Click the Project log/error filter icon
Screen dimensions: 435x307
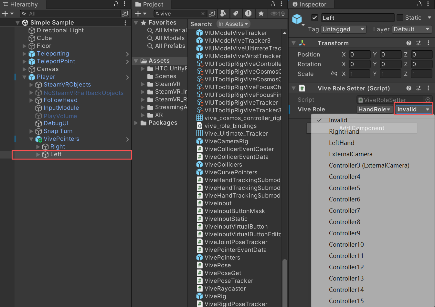[248, 14]
